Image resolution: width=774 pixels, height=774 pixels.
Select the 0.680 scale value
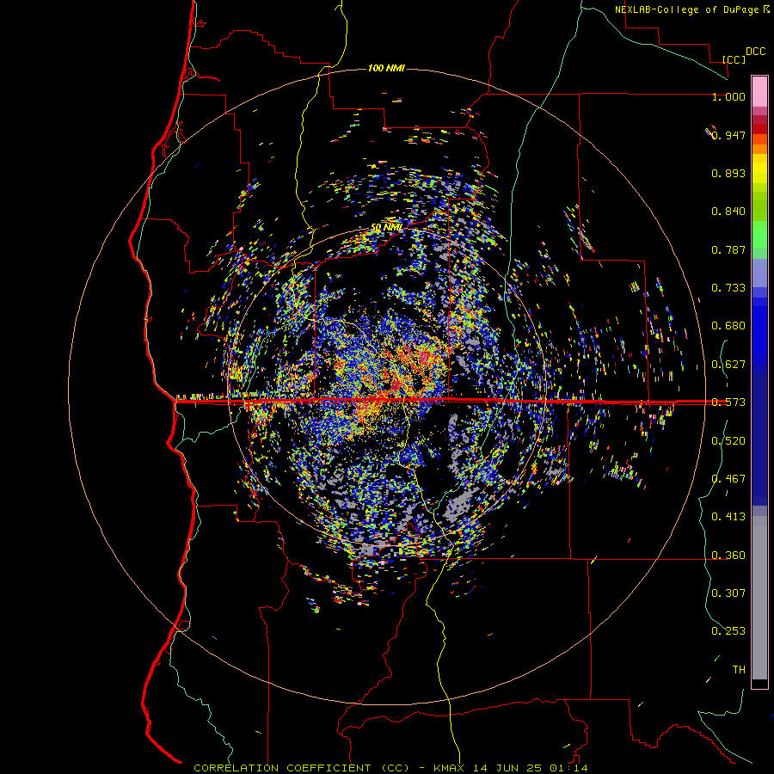tap(728, 326)
